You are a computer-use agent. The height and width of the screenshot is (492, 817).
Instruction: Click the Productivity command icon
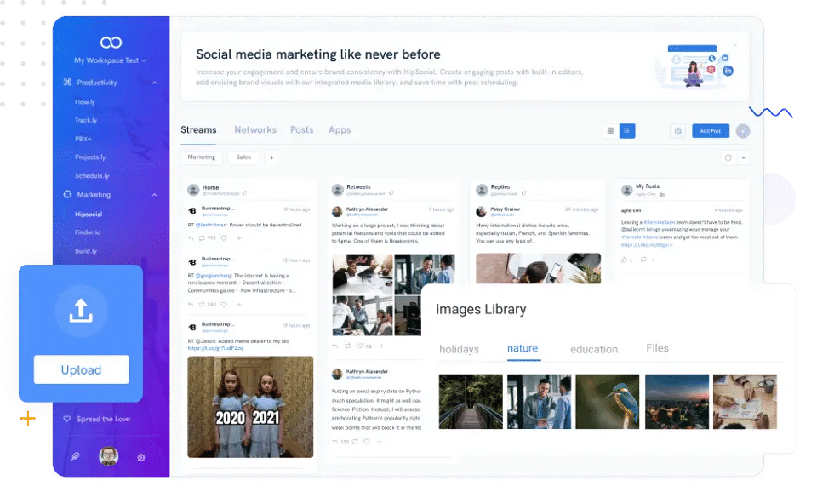(x=67, y=83)
